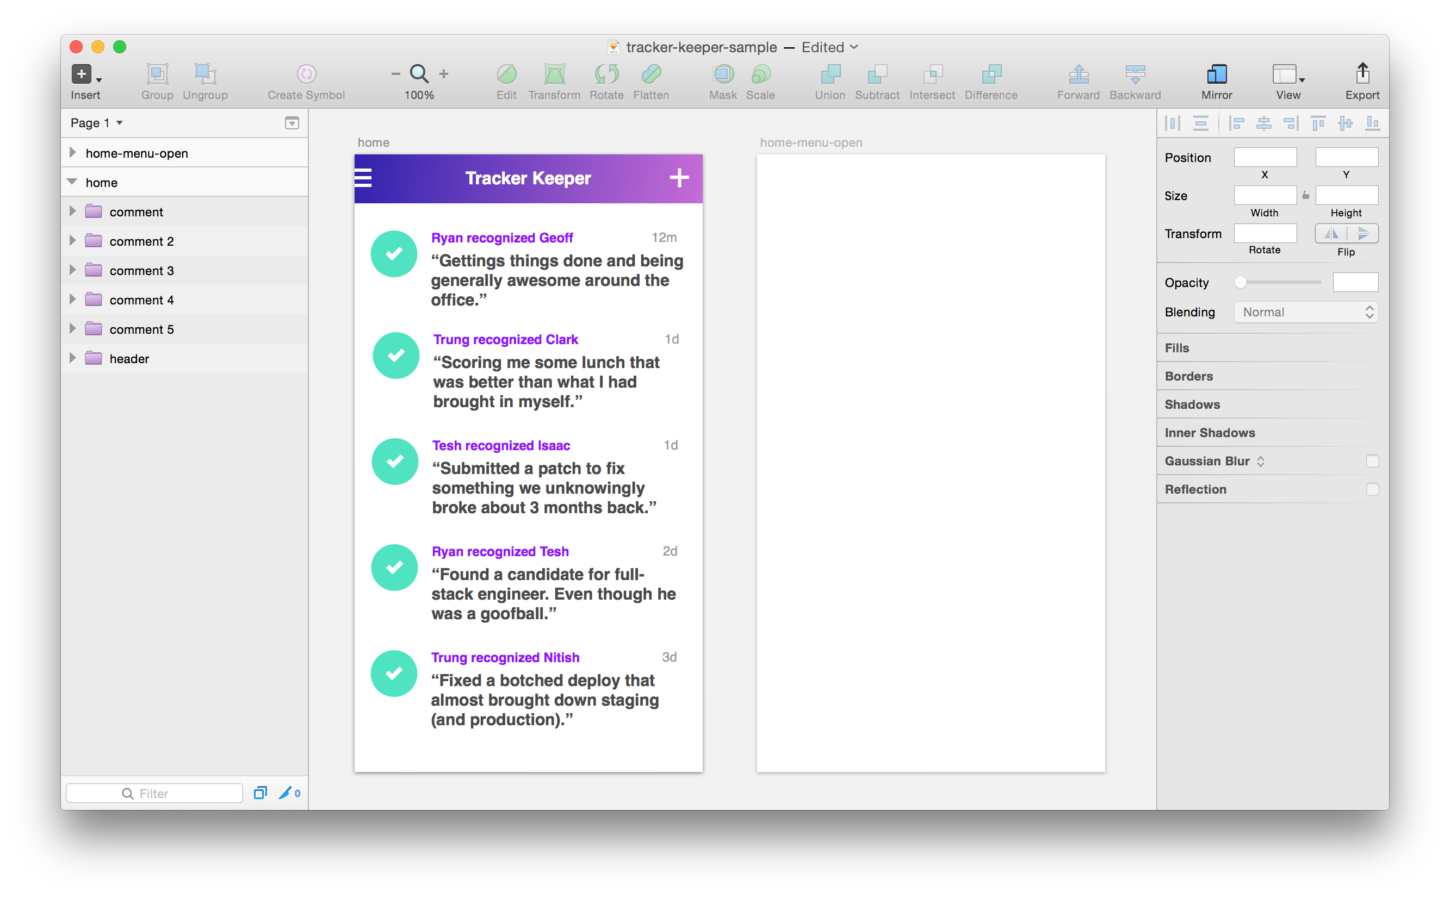Click the layer Filter search field

point(154,793)
